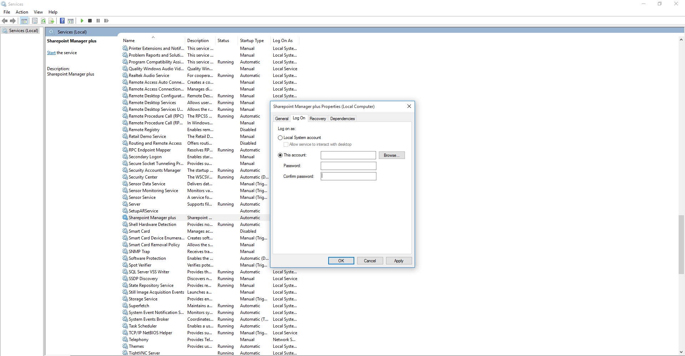The image size is (685, 356).
Task: Cancel the Sharepoint Manager plus Properties dialog
Action: tap(370, 261)
